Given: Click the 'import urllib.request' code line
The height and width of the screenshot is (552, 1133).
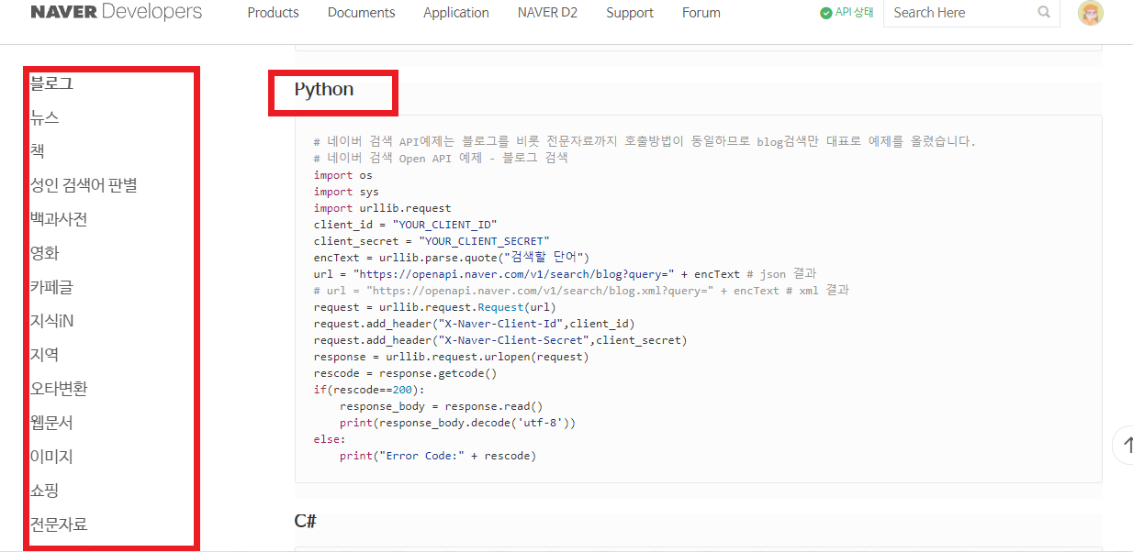Looking at the screenshot, I should click(x=383, y=208).
